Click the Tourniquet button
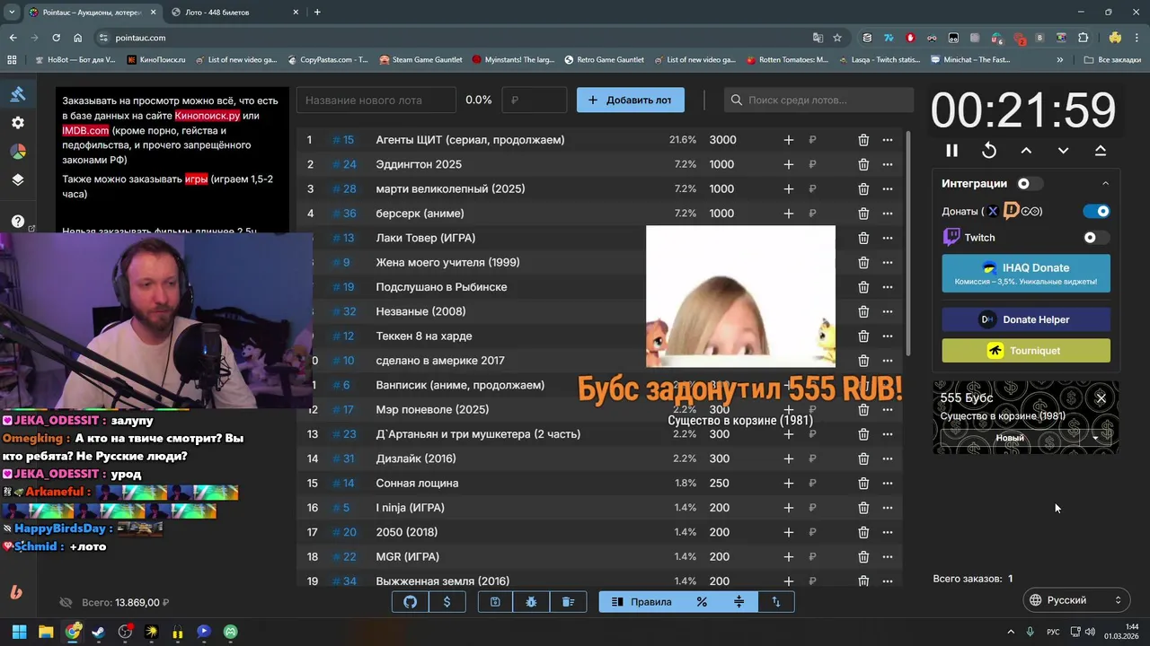 [1026, 351]
